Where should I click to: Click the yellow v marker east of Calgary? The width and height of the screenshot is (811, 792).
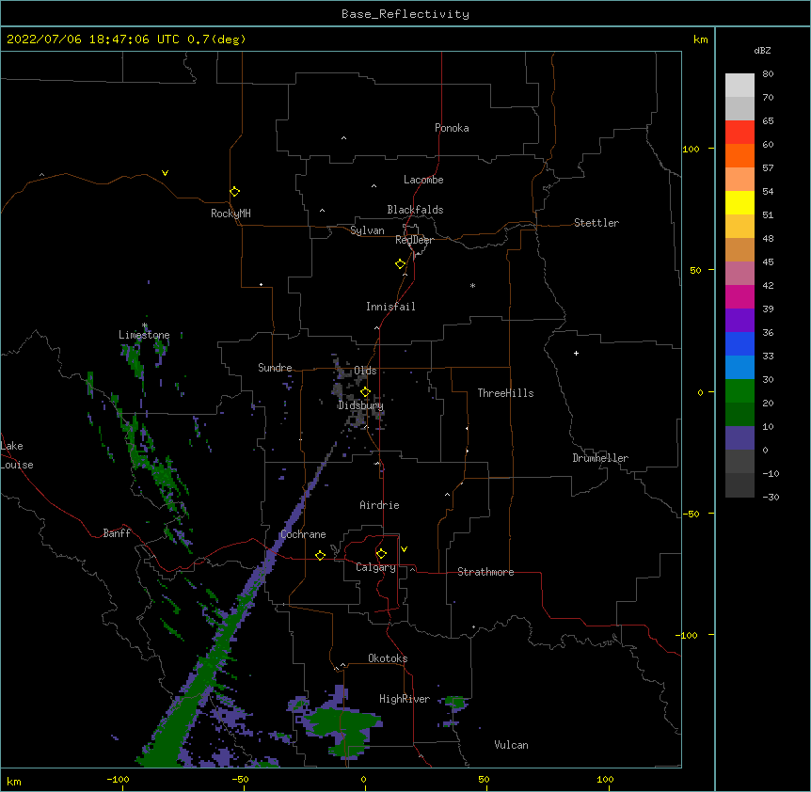(x=404, y=549)
